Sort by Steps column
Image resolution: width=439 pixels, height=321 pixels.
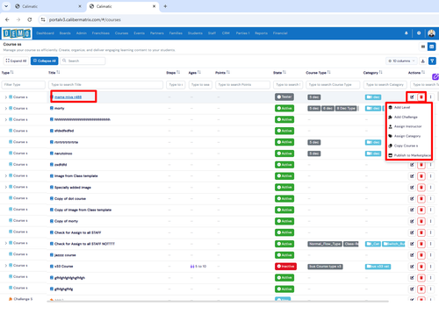pyautogui.click(x=178, y=72)
